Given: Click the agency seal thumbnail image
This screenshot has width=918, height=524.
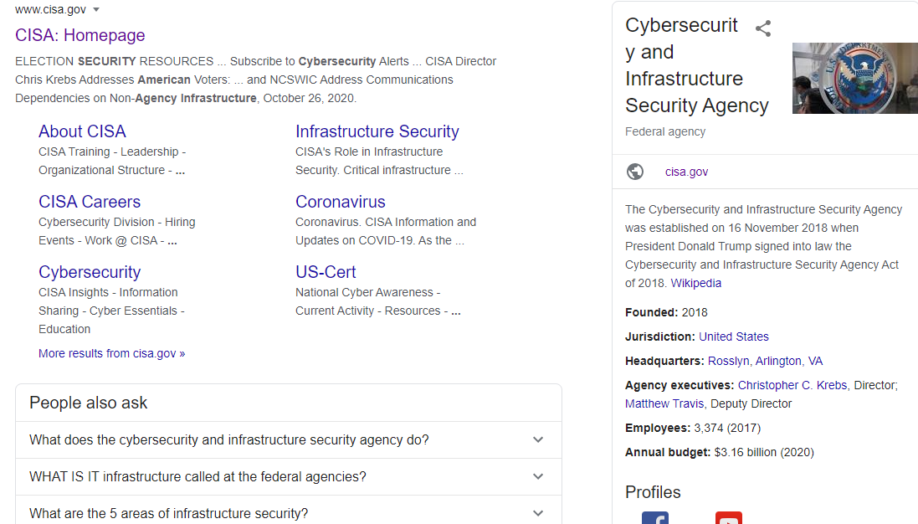Looking at the screenshot, I should tap(854, 78).
